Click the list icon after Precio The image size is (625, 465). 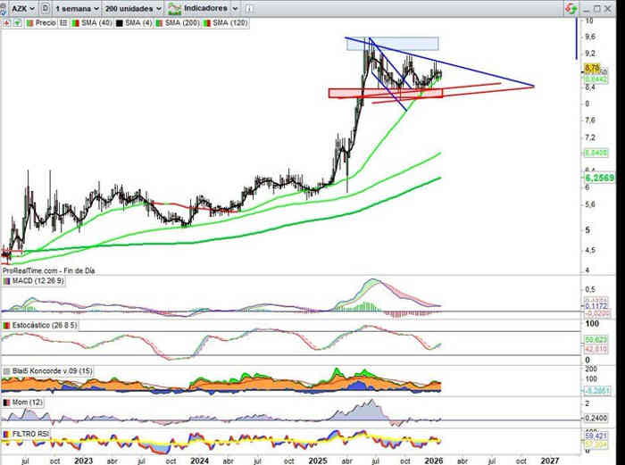pyautogui.click(x=63, y=23)
